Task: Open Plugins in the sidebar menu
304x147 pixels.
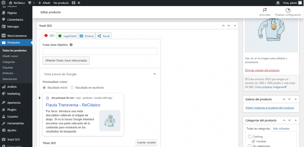Action: point(12,110)
